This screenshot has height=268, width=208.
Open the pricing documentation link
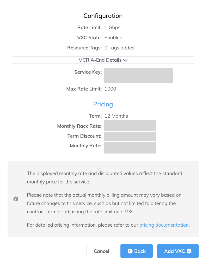pyautogui.click(x=164, y=225)
